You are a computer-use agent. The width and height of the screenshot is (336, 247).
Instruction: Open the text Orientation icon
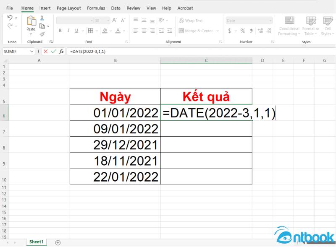tap(161, 20)
